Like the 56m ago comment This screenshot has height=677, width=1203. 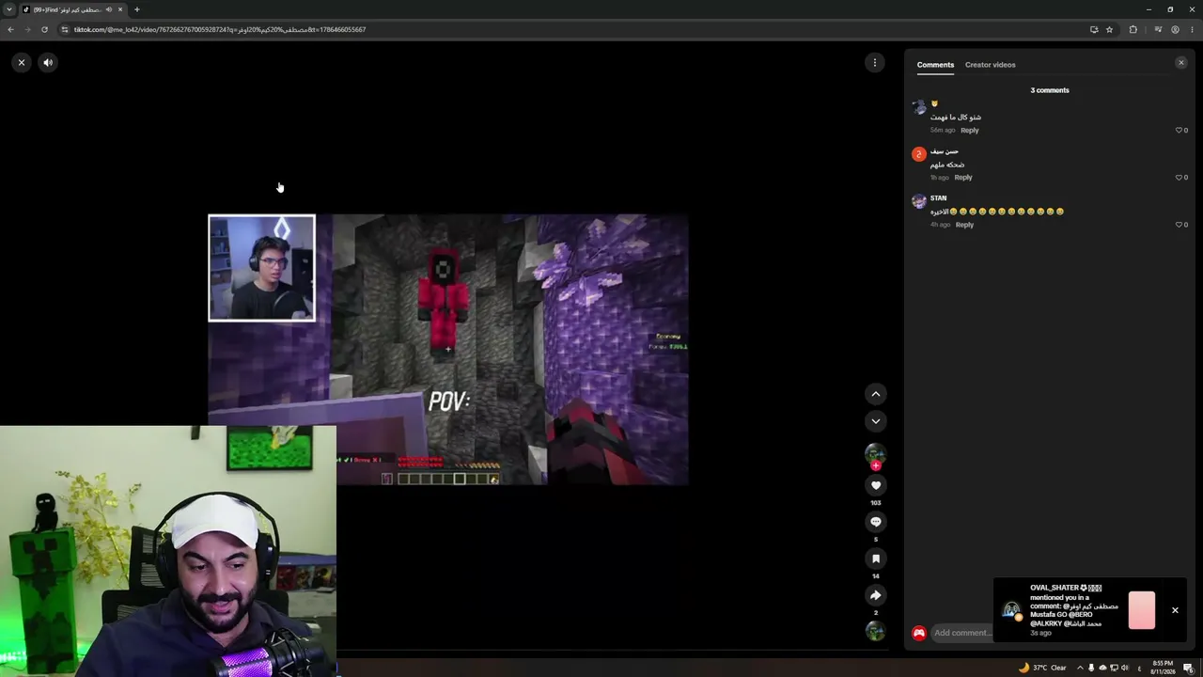(x=1180, y=131)
